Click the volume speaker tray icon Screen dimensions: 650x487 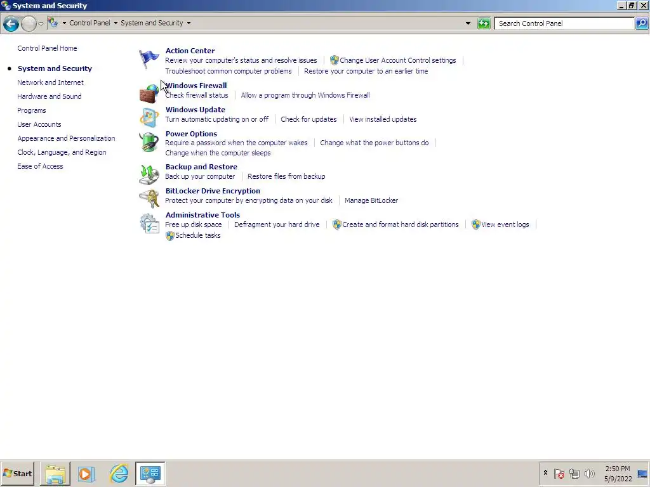(x=589, y=473)
